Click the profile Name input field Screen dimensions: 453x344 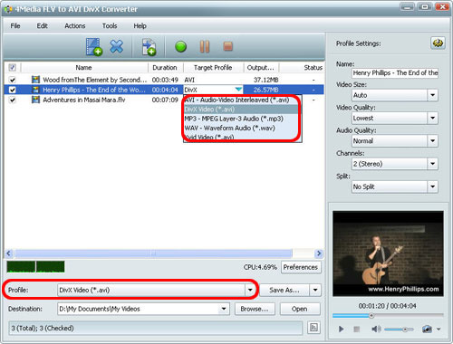[395, 72]
